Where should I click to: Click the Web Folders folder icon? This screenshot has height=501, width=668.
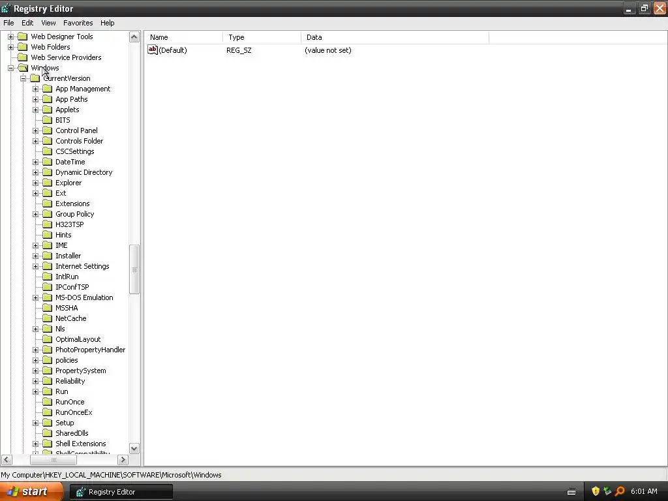[x=23, y=47]
